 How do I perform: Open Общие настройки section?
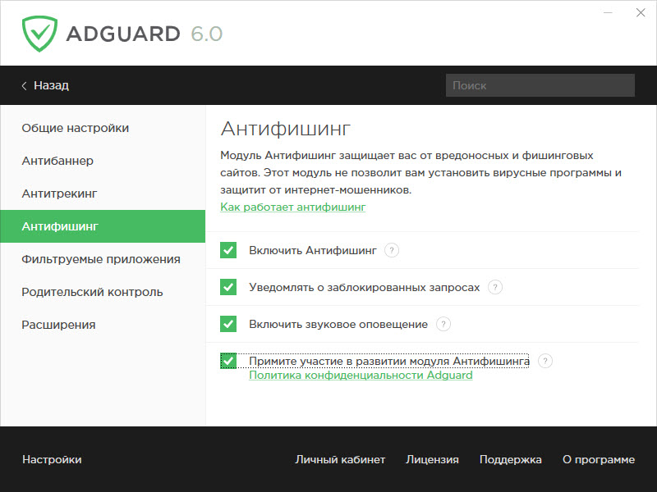click(x=103, y=128)
